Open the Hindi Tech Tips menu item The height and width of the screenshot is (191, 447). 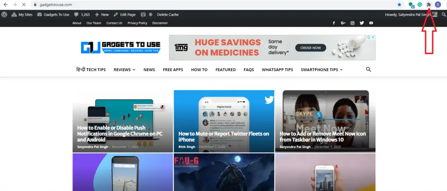[91, 69]
